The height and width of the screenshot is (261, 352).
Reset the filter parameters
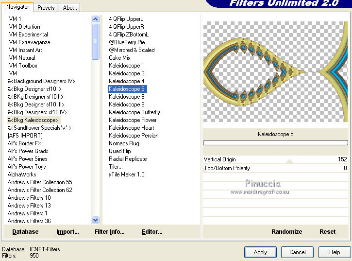pyautogui.click(x=328, y=232)
